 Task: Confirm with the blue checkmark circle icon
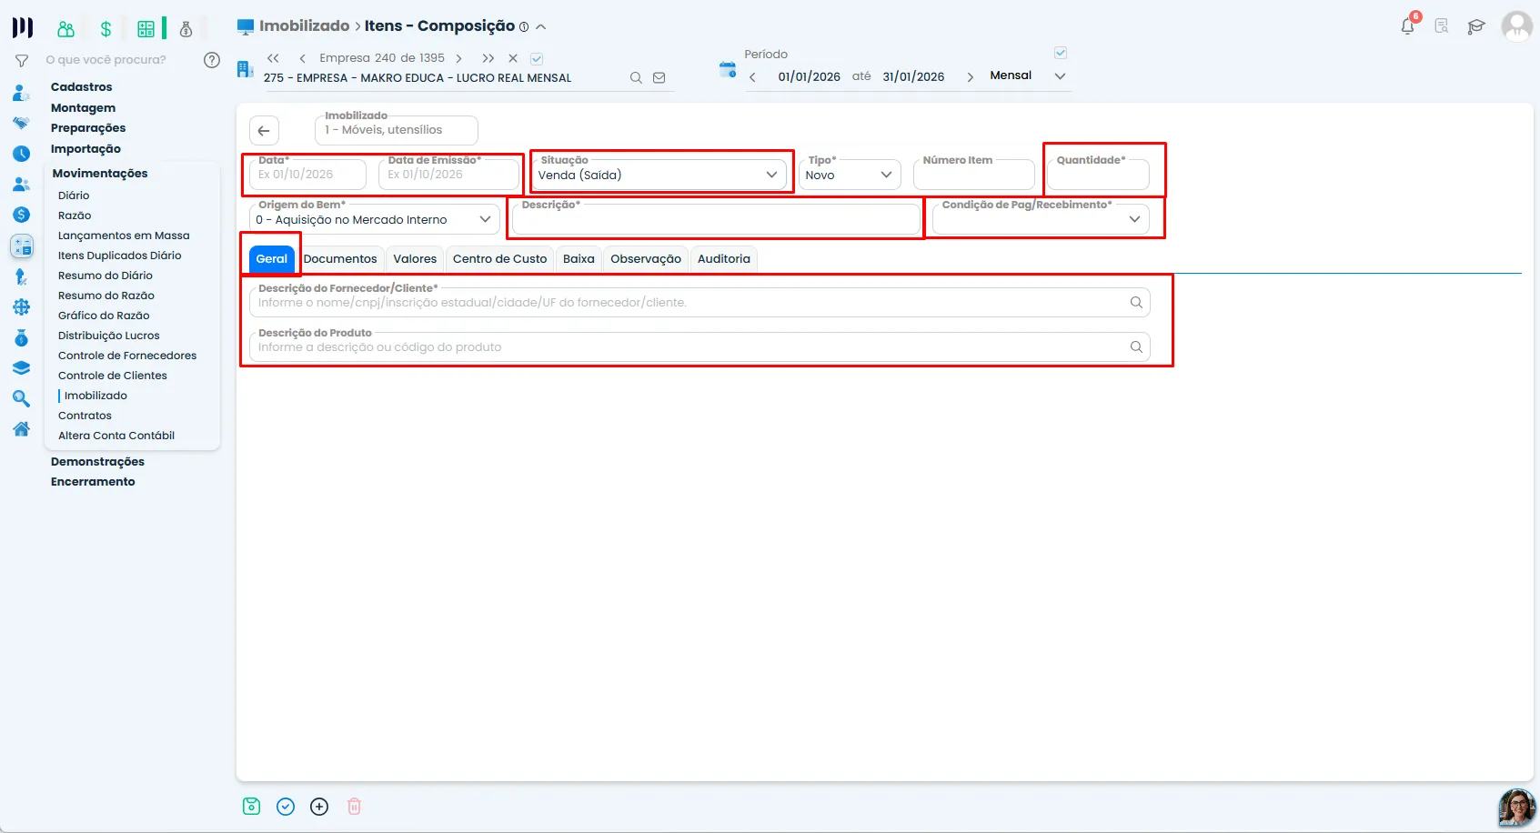(286, 807)
